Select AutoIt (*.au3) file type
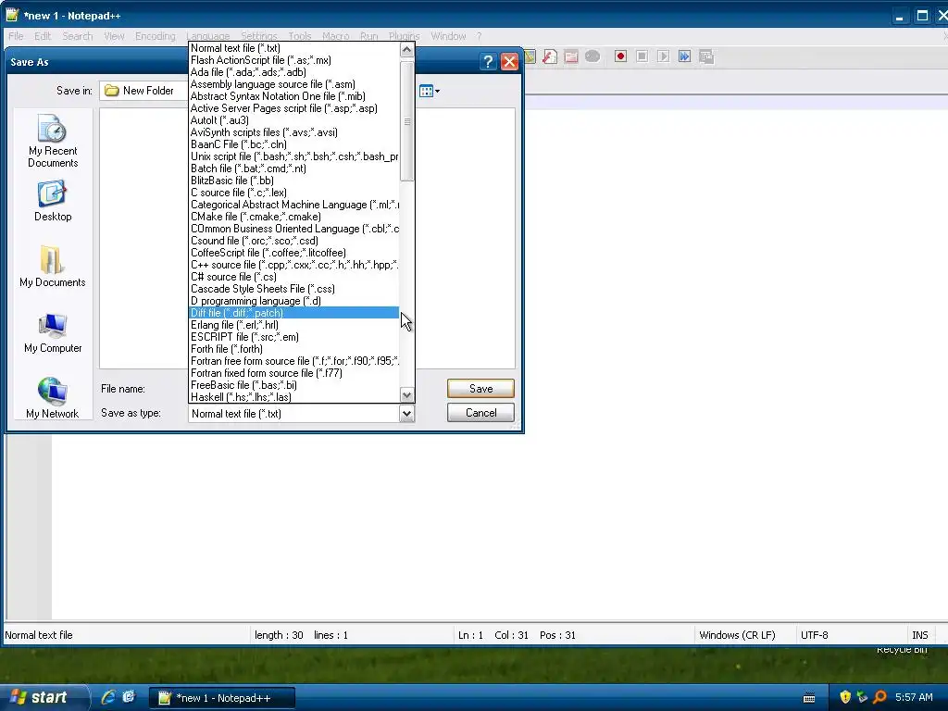The width and height of the screenshot is (948, 711). (x=293, y=120)
